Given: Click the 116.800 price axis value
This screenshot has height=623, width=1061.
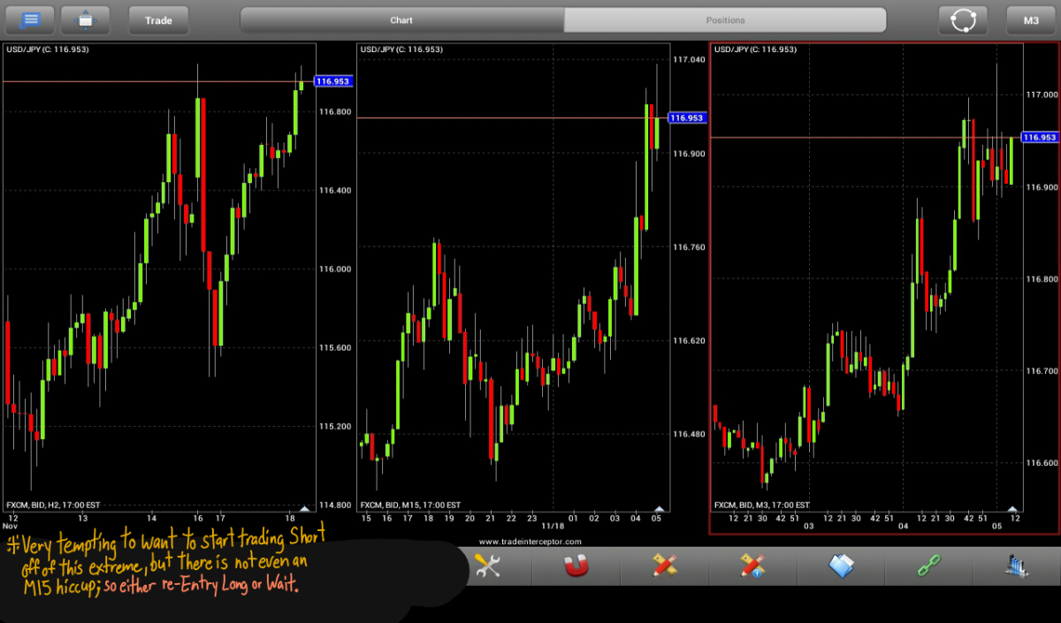Looking at the screenshot, I should click(x=335, y=112).
